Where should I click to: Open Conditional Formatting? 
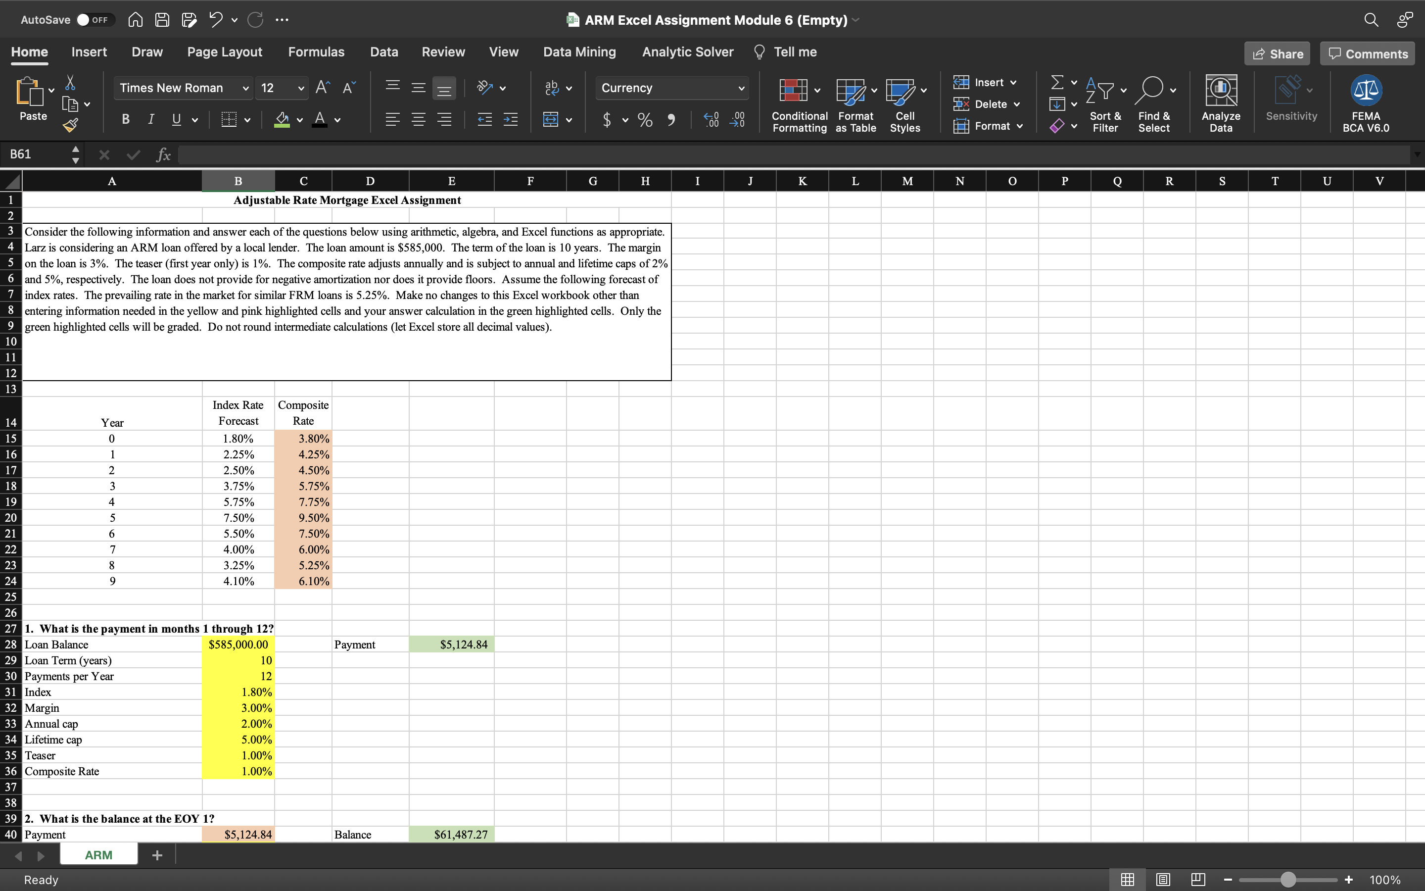798,105
